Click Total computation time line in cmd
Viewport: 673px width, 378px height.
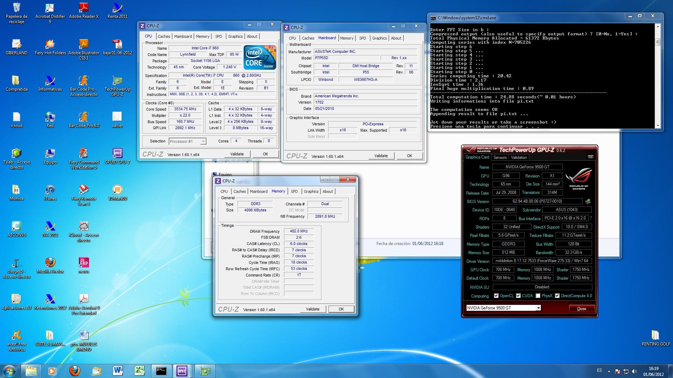tap(503, 97)
